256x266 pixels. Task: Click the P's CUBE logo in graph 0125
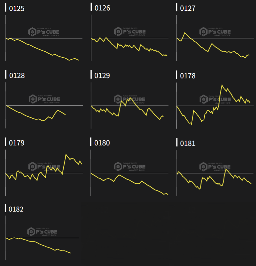(x=44, y=32)
